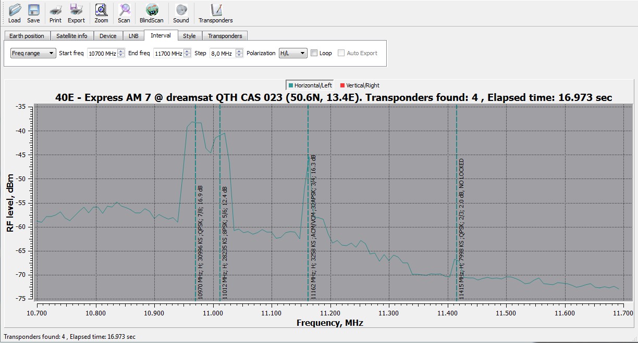Open the Freq range dropdown
Viewport: 638px width, 343px height.
click(33, 53)
